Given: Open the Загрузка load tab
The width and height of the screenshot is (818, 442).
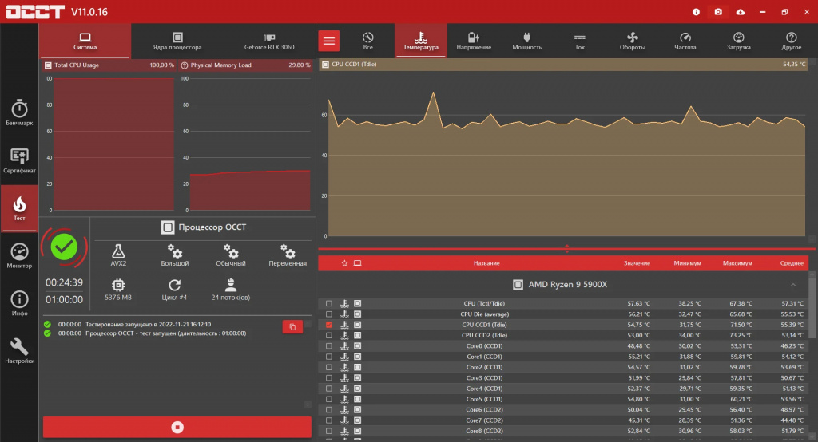Looking at the screenshot, I should (738, 41).
